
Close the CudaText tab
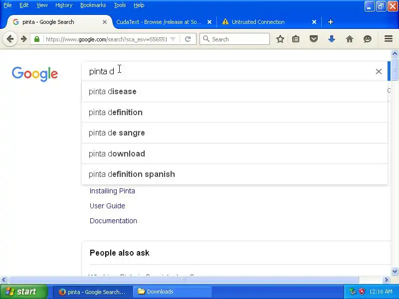pyautogui.click(x=209, y=22)
